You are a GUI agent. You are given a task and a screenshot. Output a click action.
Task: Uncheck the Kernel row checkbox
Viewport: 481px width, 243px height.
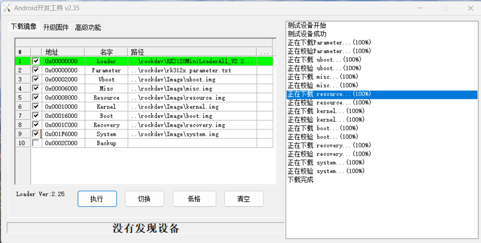tap(36, 106)
